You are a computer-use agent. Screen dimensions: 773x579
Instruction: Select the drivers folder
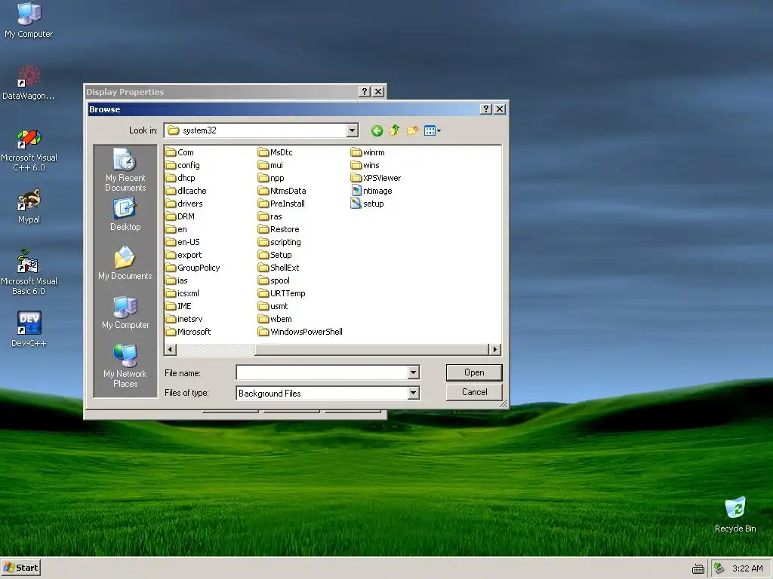[184, 204]
